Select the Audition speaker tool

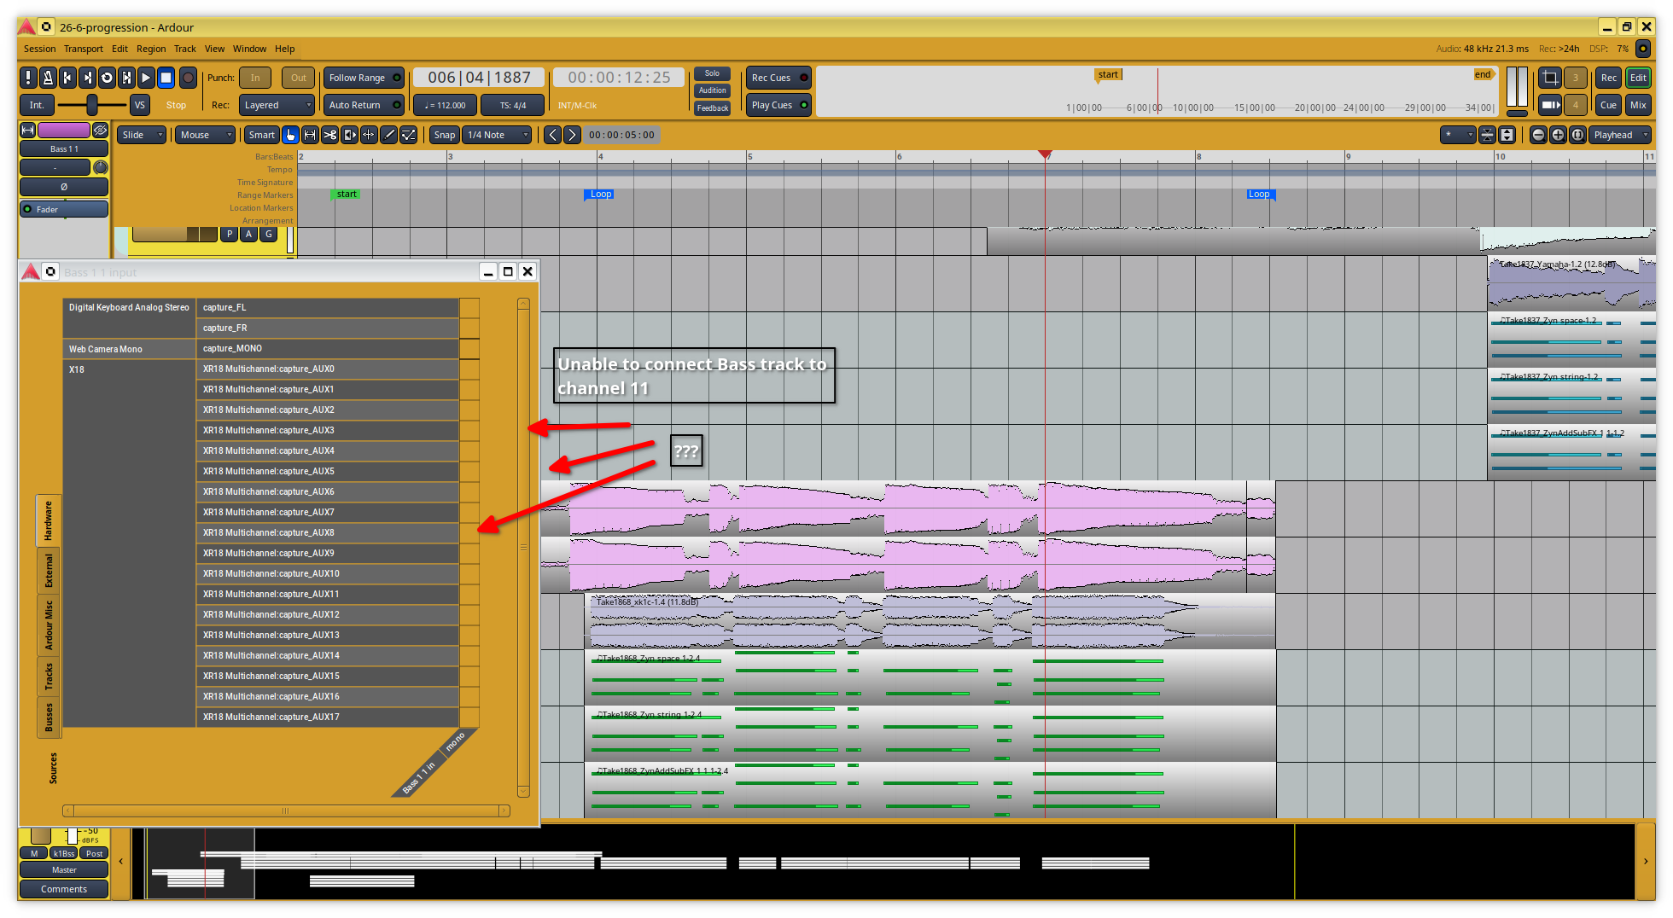coord(349,135)
